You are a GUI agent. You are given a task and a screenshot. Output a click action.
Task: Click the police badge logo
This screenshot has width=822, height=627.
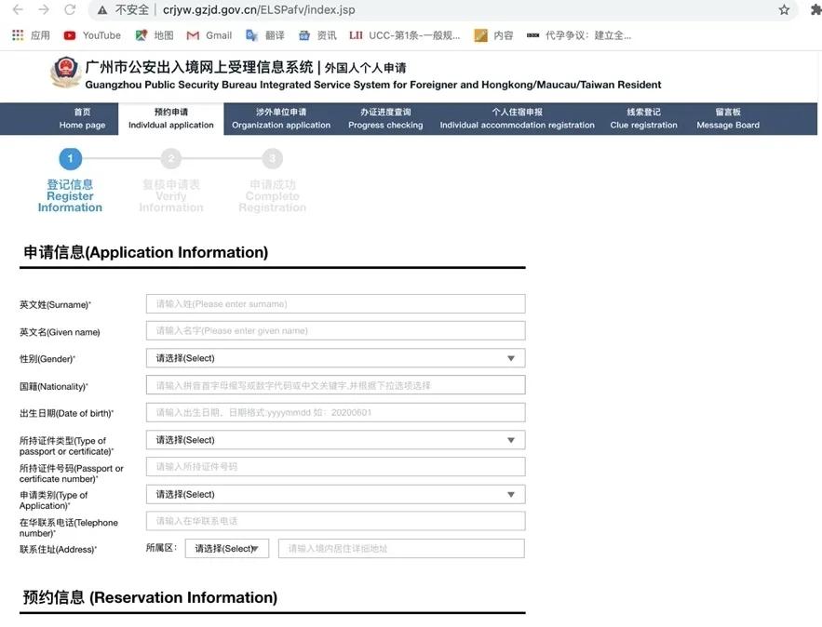click(65, 73)
